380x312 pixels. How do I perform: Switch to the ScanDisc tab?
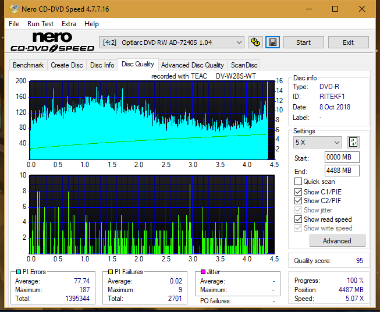(x=244, y=65)
